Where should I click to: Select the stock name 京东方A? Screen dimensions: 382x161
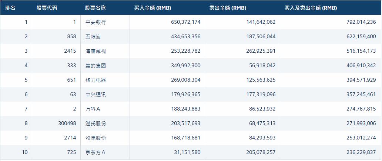(95, 152)
